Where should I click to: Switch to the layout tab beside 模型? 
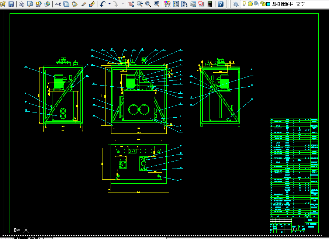[36, 238]
